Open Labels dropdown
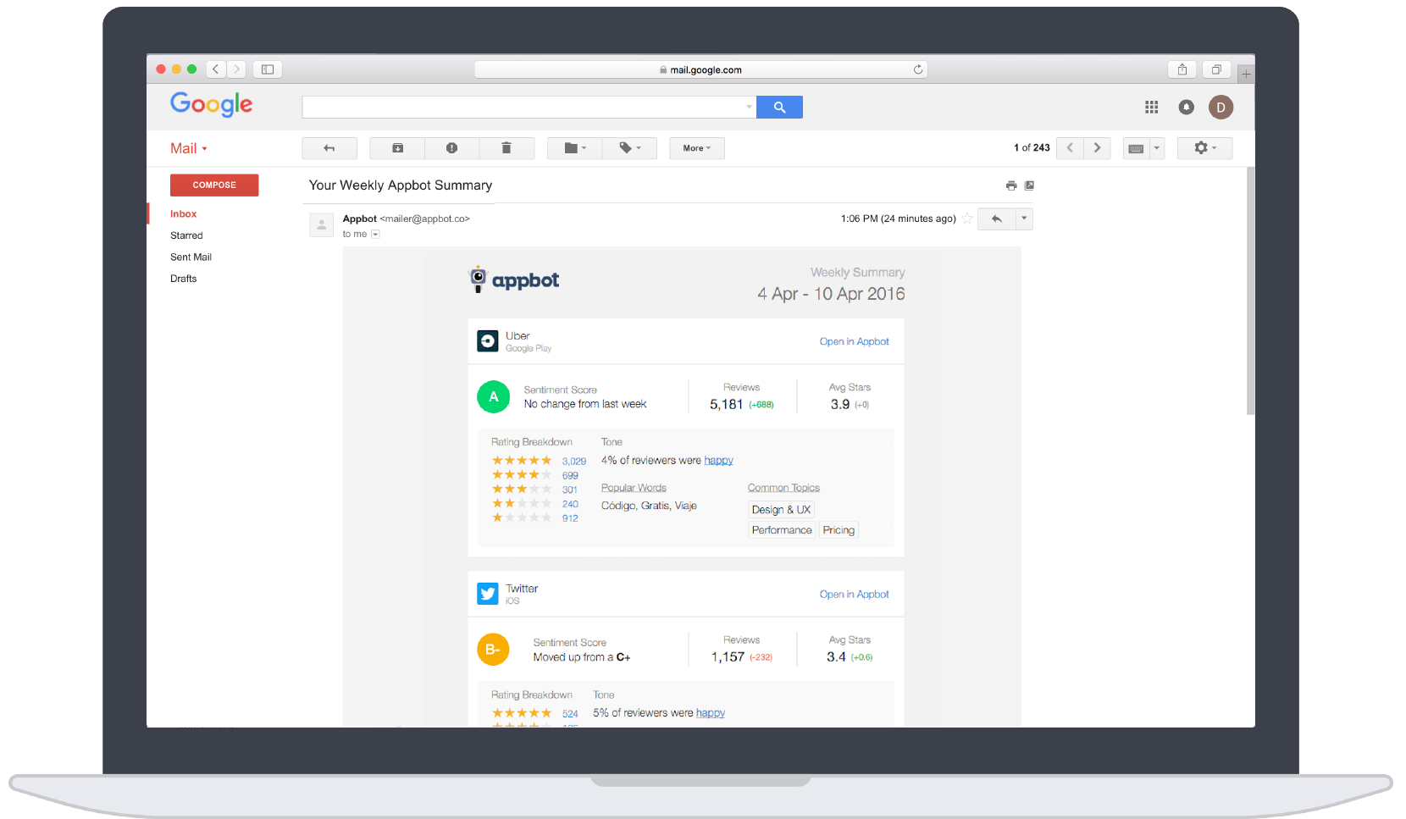The width and height of the screenshot is (1406, 819). coord(629,148)
